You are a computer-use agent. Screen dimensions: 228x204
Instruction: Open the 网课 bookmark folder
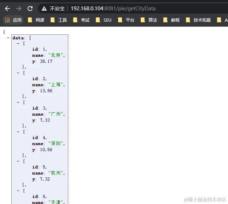pos(36,20)
